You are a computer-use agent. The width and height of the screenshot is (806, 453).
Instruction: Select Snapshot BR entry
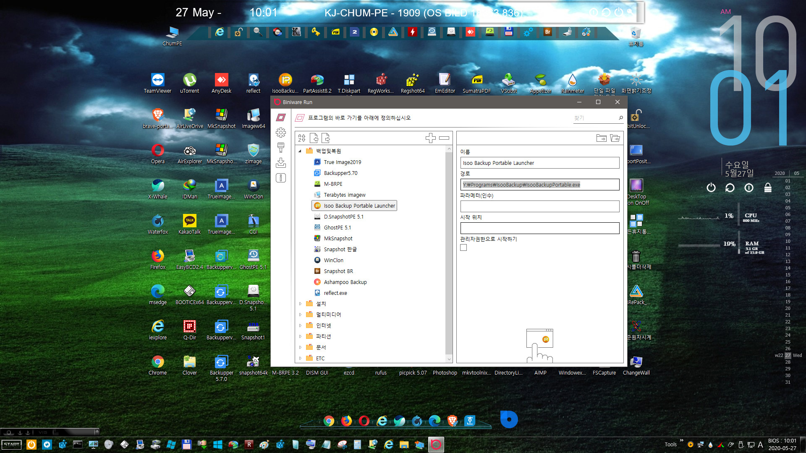[334, 271]
